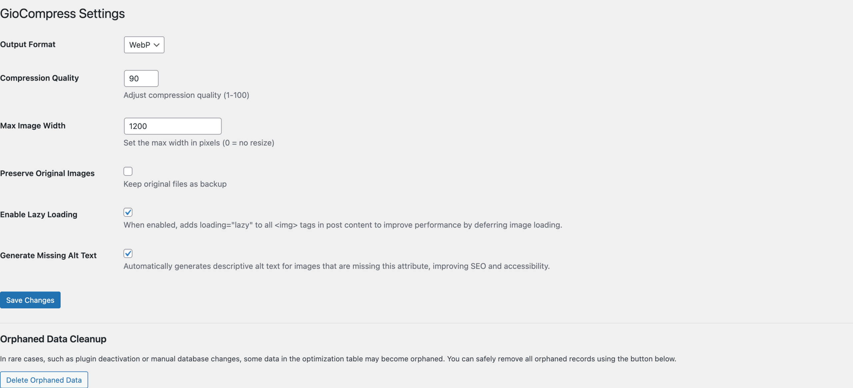The height and width of the screenshot is (388, 853).
Task: Click the 'Adjust compression quality (1-100)' hint
Action: point(186,95)
